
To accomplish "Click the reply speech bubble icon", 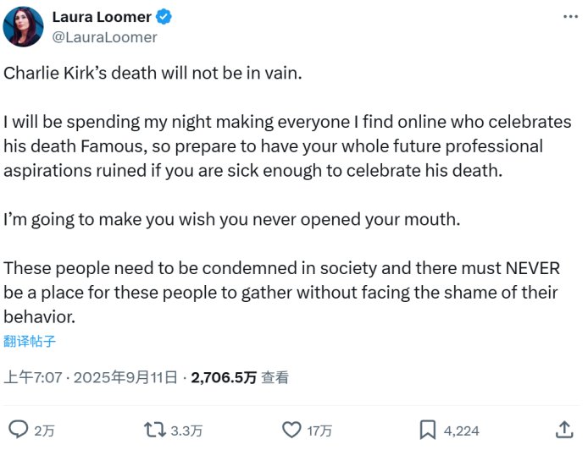I will click(18, 430).
